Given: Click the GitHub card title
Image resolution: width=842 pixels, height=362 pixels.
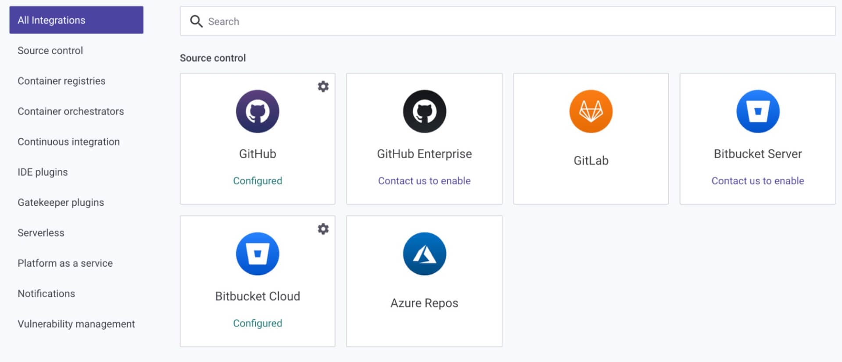Looking at the screenshot, I should [x=257, y=154].
